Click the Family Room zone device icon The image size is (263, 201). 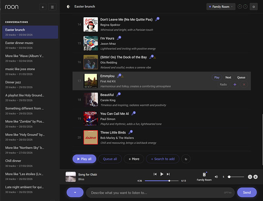tap(204, 174)
